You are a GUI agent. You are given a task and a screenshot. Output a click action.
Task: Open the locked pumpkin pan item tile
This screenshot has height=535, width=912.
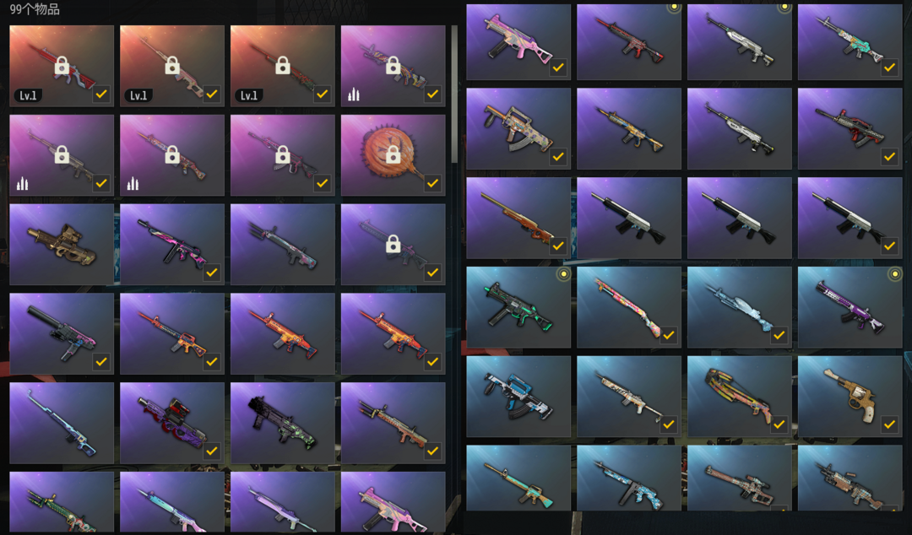394,154
